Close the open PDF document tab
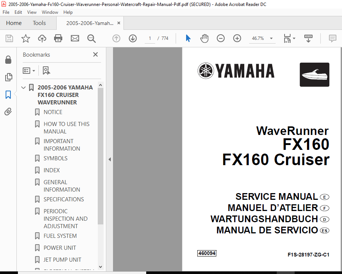Image resolution: width=342 pixels, height=274 pixels. 119,23
